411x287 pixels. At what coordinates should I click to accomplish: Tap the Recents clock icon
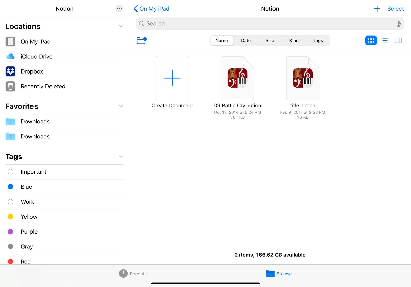[123, 274]
